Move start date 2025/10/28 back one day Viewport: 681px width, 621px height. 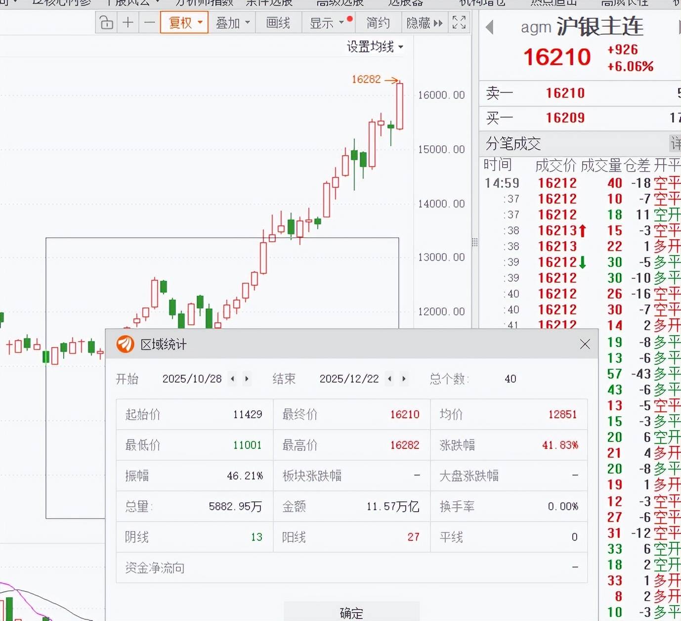(x=233, y=379)
